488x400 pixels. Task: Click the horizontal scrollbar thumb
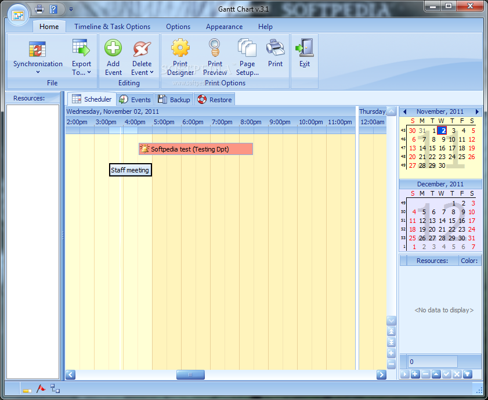(190, 374)
